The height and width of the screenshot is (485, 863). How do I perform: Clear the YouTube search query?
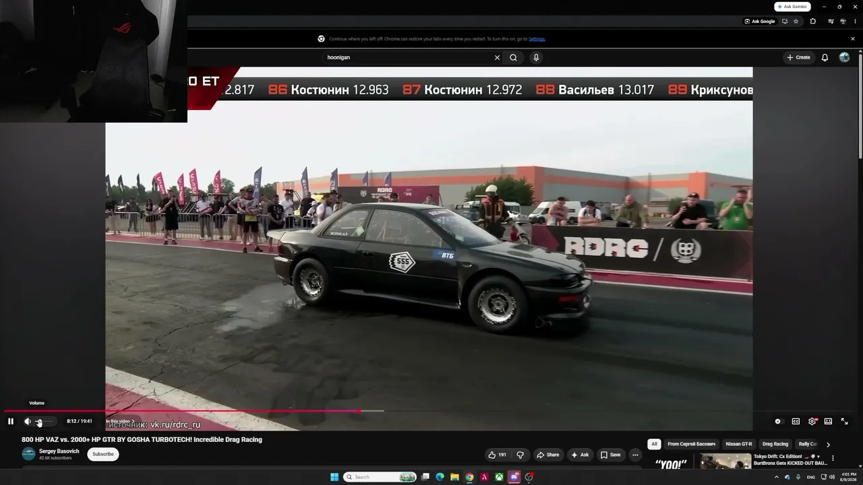pos(498,58)
